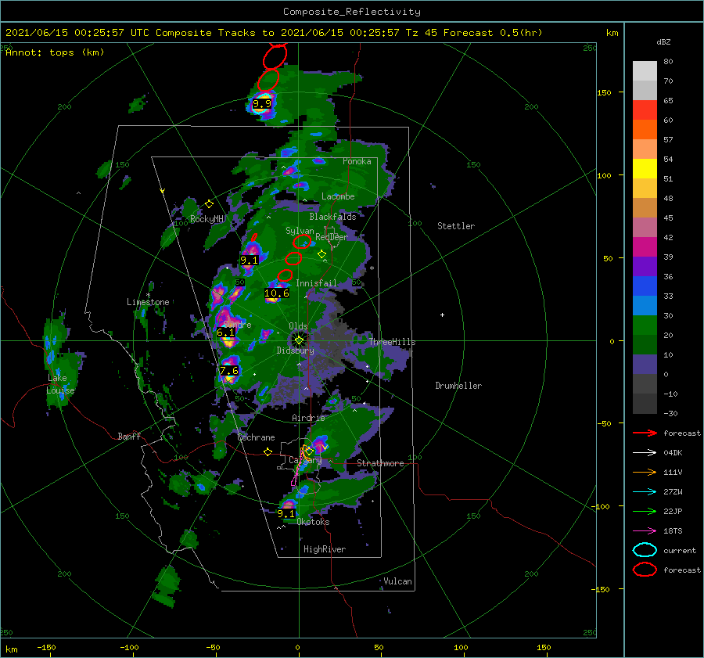Click the light gray top swatch of the dBZ scale

645,71
